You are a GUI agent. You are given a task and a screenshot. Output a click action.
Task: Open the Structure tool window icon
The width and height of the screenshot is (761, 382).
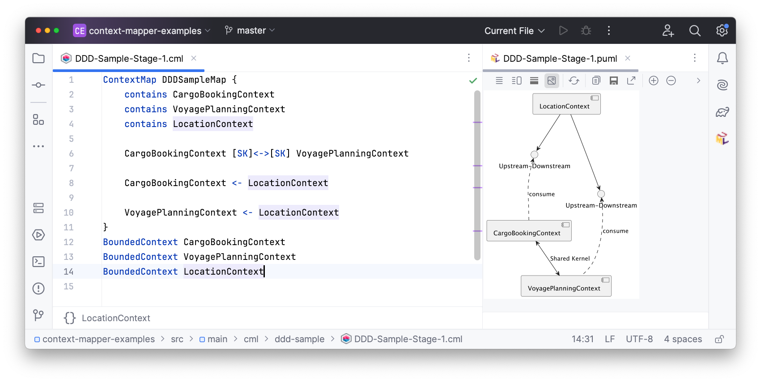38,120
